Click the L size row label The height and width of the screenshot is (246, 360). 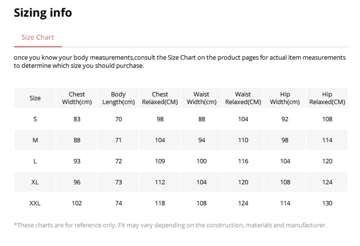coord(35,161)
